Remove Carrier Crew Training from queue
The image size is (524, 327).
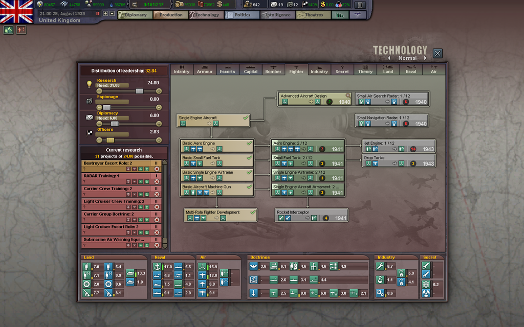pyautogui.click(x=157, y=195)
